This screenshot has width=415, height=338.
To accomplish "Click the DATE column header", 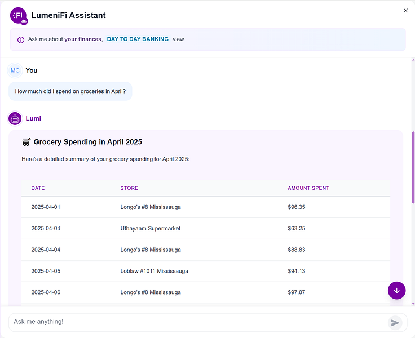I will 38,188.
